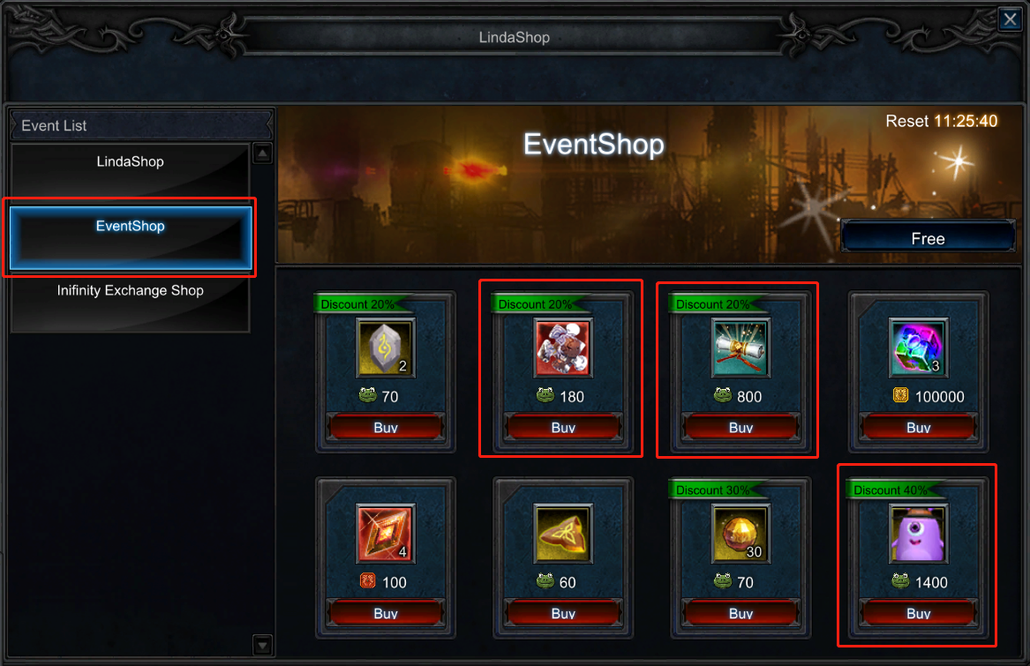Select the rainbow gem chest icon
Viewport: 1030px width, 666px height.
918,348
